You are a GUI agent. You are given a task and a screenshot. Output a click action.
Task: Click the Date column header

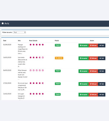pos(5,41)
